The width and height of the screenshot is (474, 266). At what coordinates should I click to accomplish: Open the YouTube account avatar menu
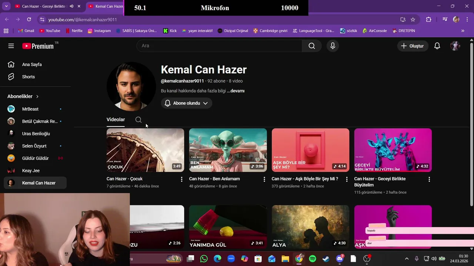tap(455, 46)
